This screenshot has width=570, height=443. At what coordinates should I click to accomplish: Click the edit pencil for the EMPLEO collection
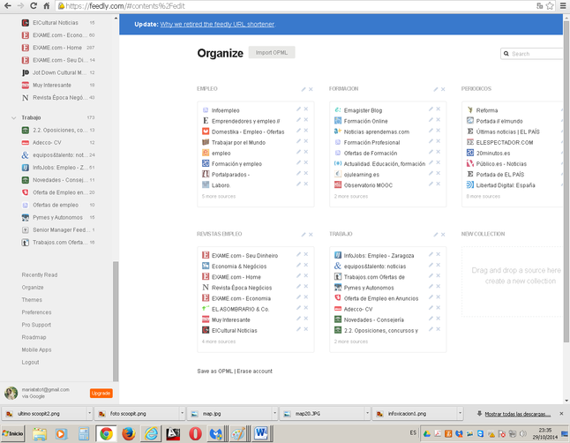click(304, 89)
